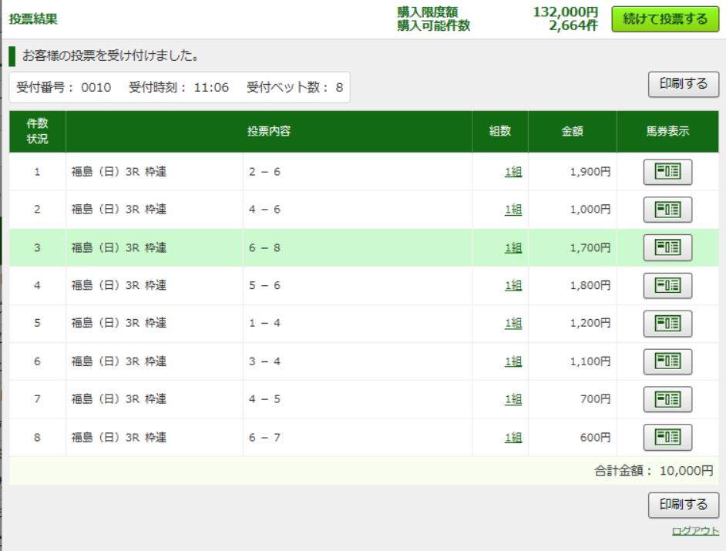
Task: Show betting ticket for 1-4 bet
Action: [x=667, y=323]
